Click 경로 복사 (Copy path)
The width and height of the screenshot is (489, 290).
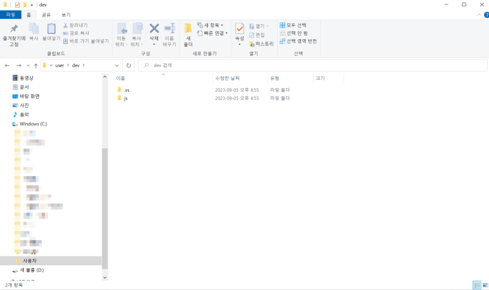pyautogui.click(x=76, y=33)
